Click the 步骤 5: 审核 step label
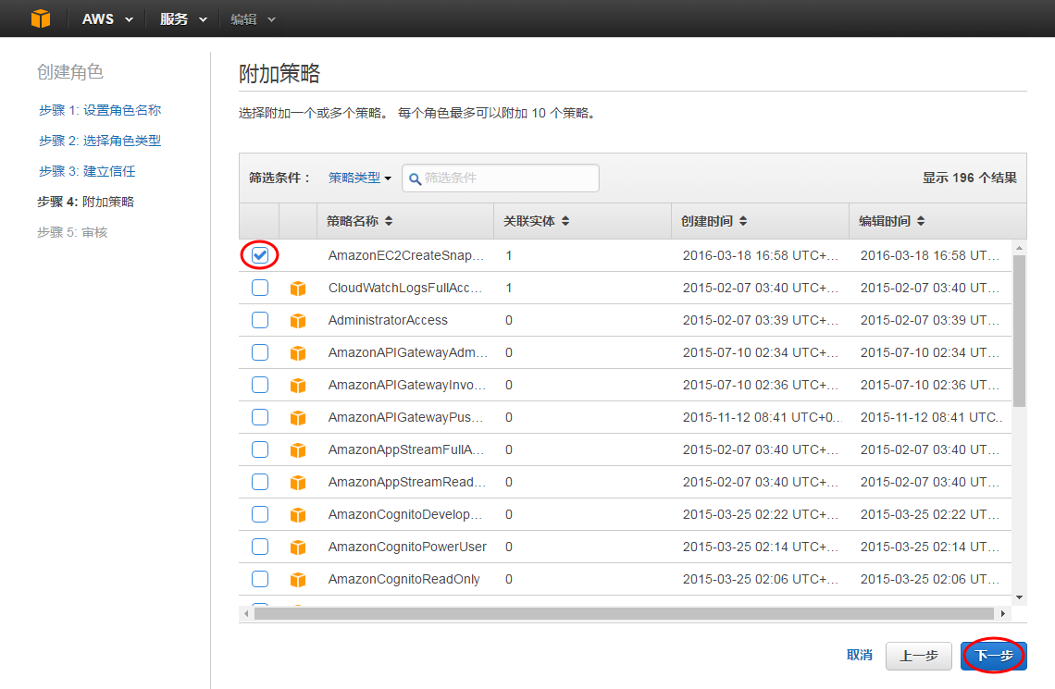 tap(72, 232)
